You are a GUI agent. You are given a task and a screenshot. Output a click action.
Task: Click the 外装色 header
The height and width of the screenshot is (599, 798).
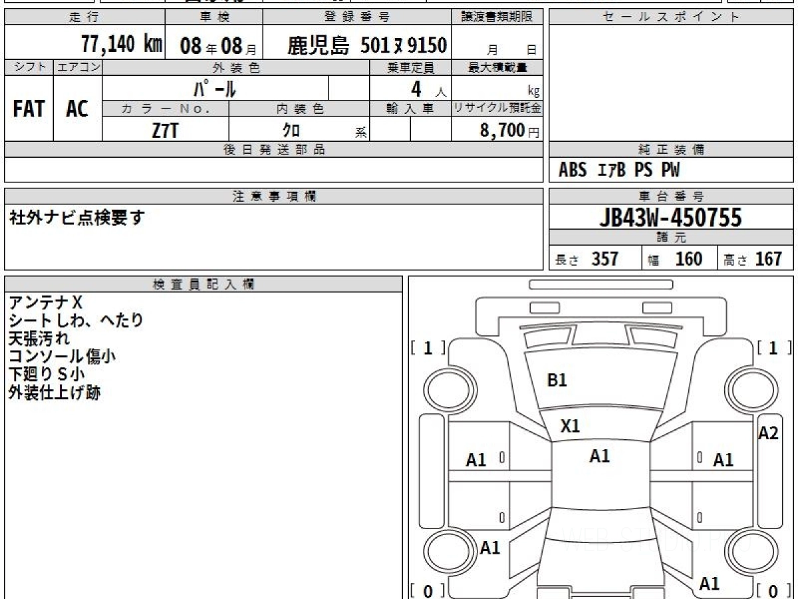pos(236,67)
